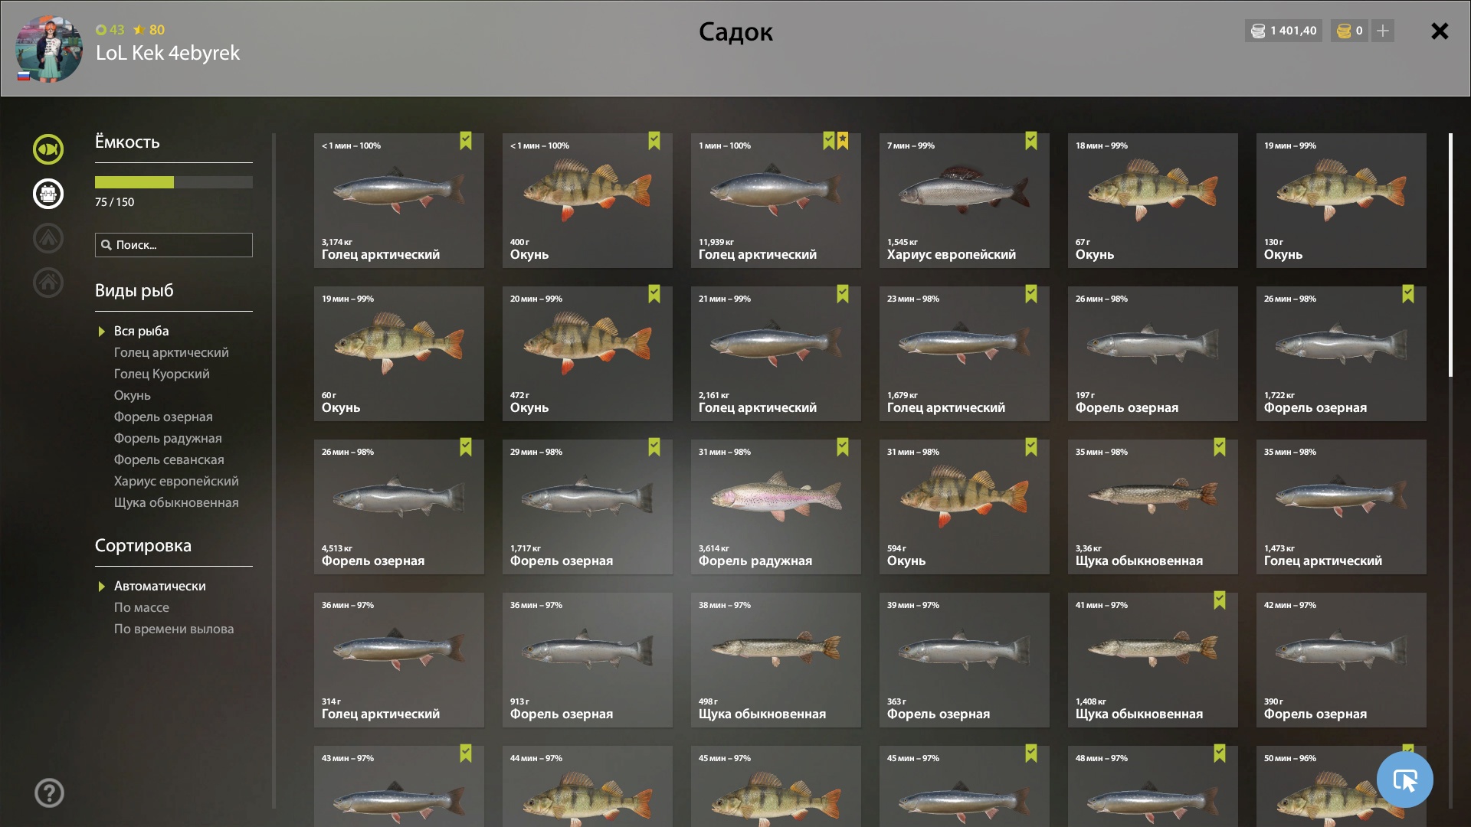Screen dimensions: 1471x827
Task: Filter fish list by Окунь
Action: [133, 395]
